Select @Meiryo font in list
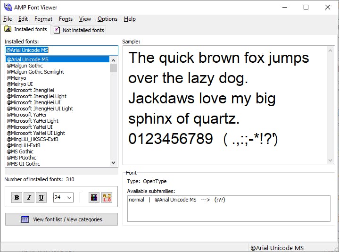The width and height of the screenshot is (339, 252). (x=58, y=78)
